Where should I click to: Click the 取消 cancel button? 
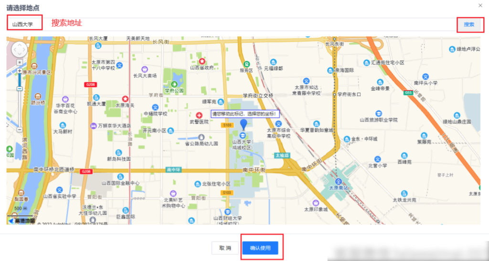point(225,248)
